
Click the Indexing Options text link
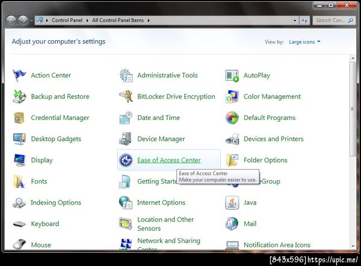click(x=56, y=202)
